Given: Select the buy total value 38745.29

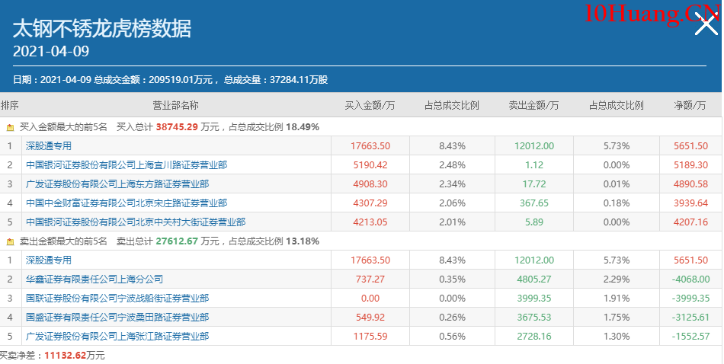Looking at the screenshot, I should click(177, 127).
